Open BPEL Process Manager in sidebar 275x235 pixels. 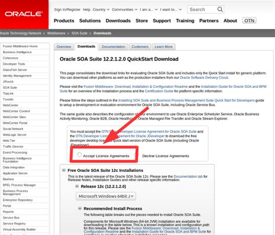pos(19,185)
